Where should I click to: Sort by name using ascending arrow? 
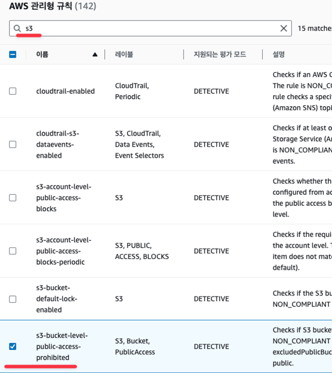95,55
